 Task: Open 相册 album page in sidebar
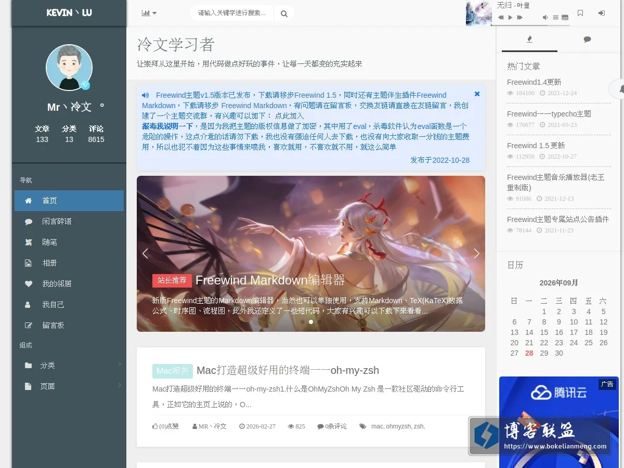[69, 263]
